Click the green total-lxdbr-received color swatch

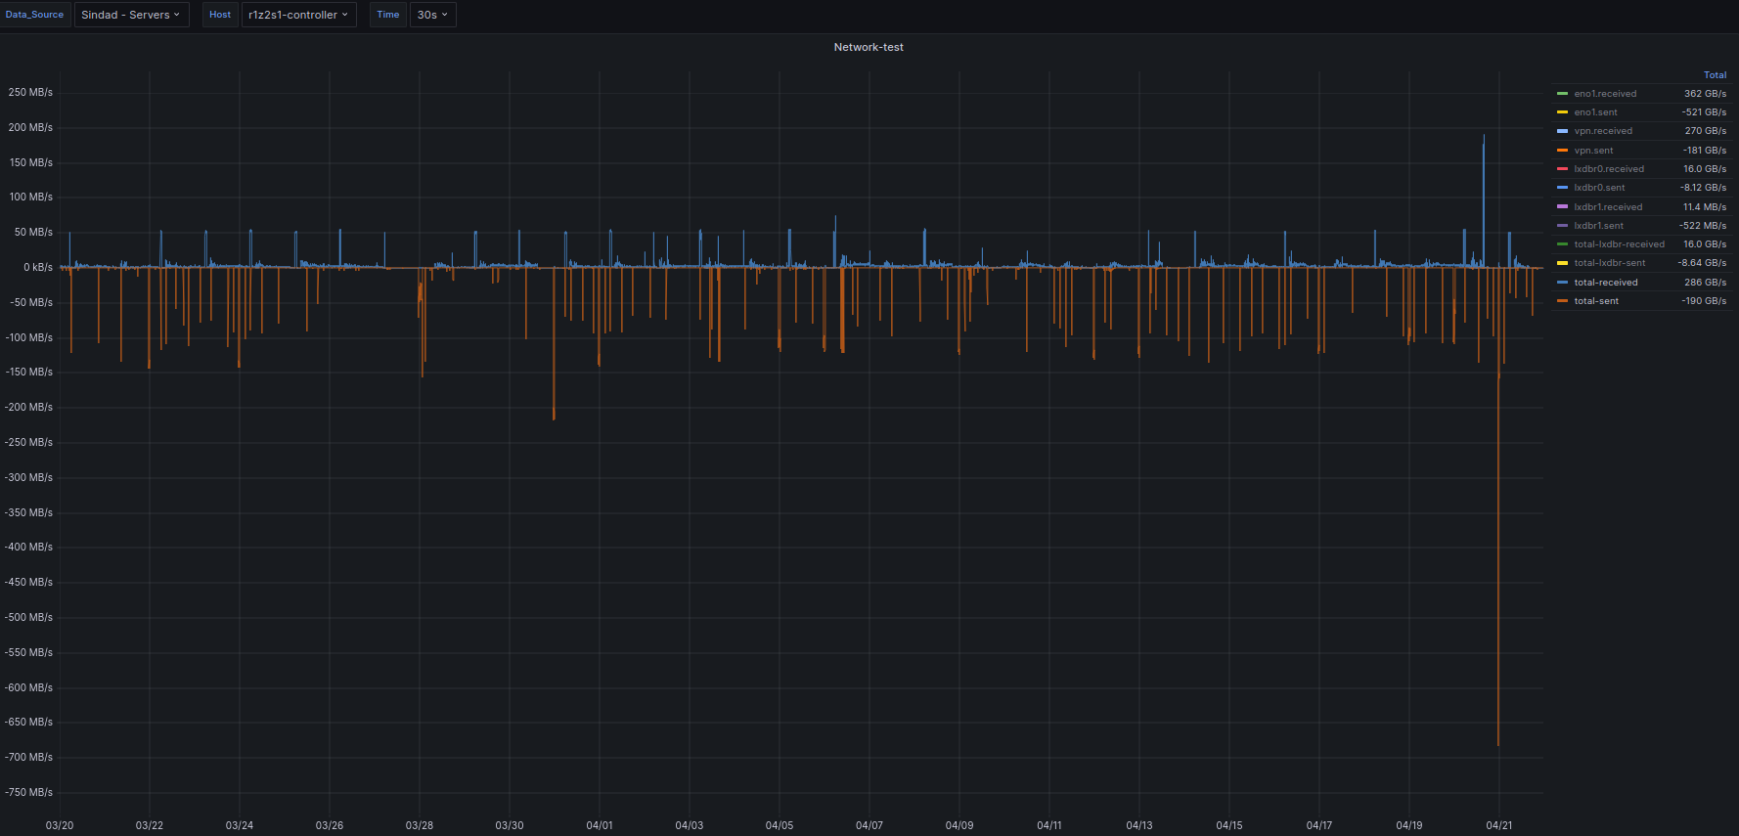1562,244
